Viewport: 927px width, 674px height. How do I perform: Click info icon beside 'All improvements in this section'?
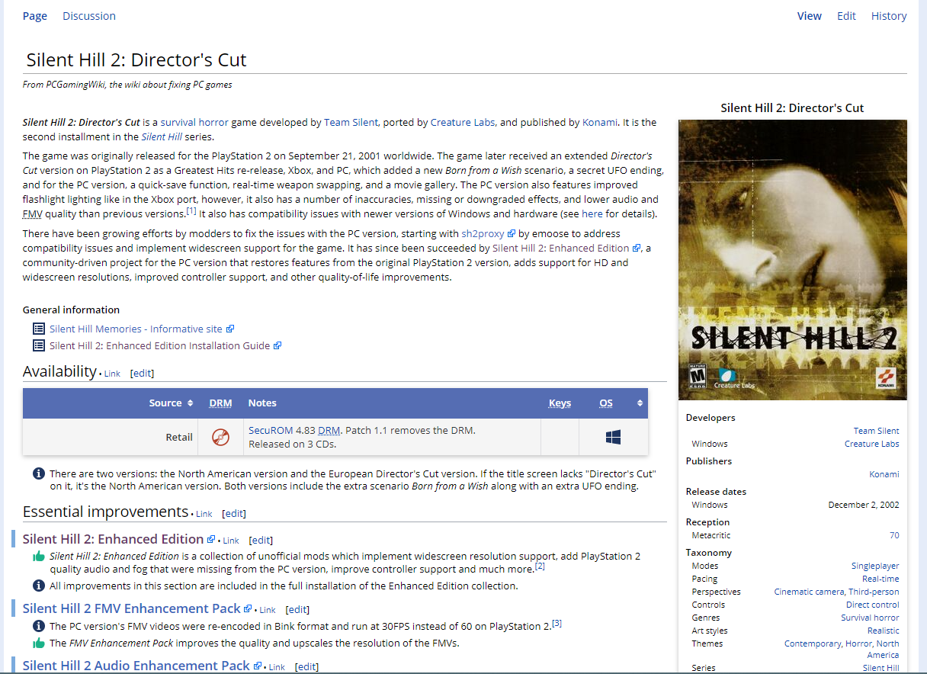pos(39,586)
